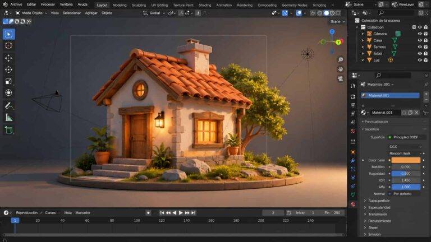The height and width of the screenshot is (242, 431).
Task: Click the Color base orange swatch
Action: pyautogui.click(x=406, y=160)
